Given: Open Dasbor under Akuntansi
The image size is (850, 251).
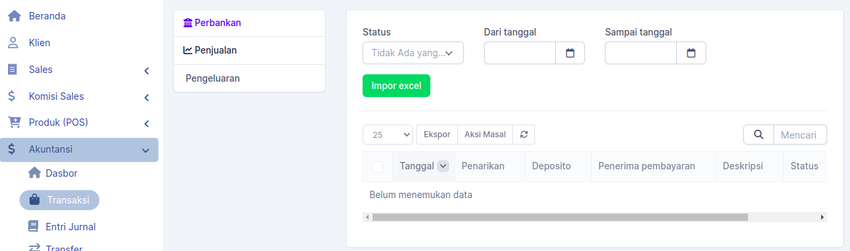Looking at the screenshot, I should coord(61,173).
